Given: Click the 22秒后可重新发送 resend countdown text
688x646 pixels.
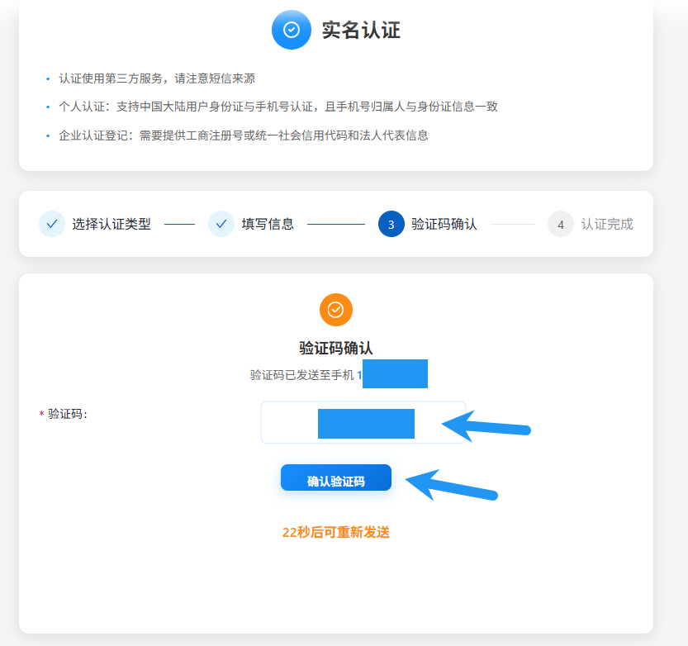Looking at the screenshot, I should pos(335,533).
